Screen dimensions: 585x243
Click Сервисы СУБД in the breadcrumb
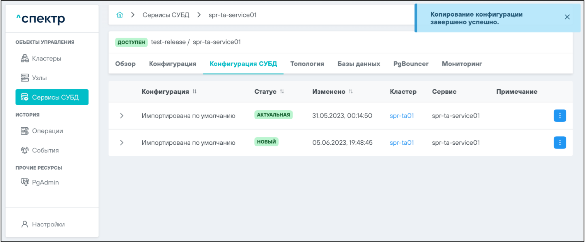click(166, 15)
